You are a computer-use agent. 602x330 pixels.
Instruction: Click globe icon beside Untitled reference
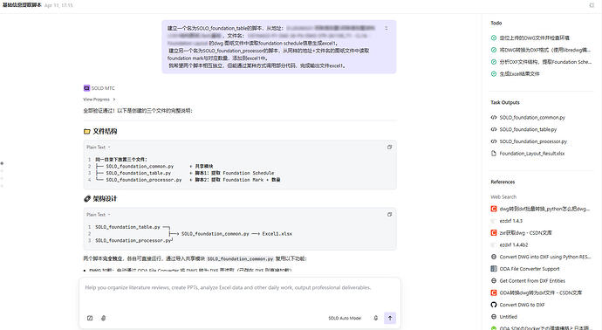(494, 317)
